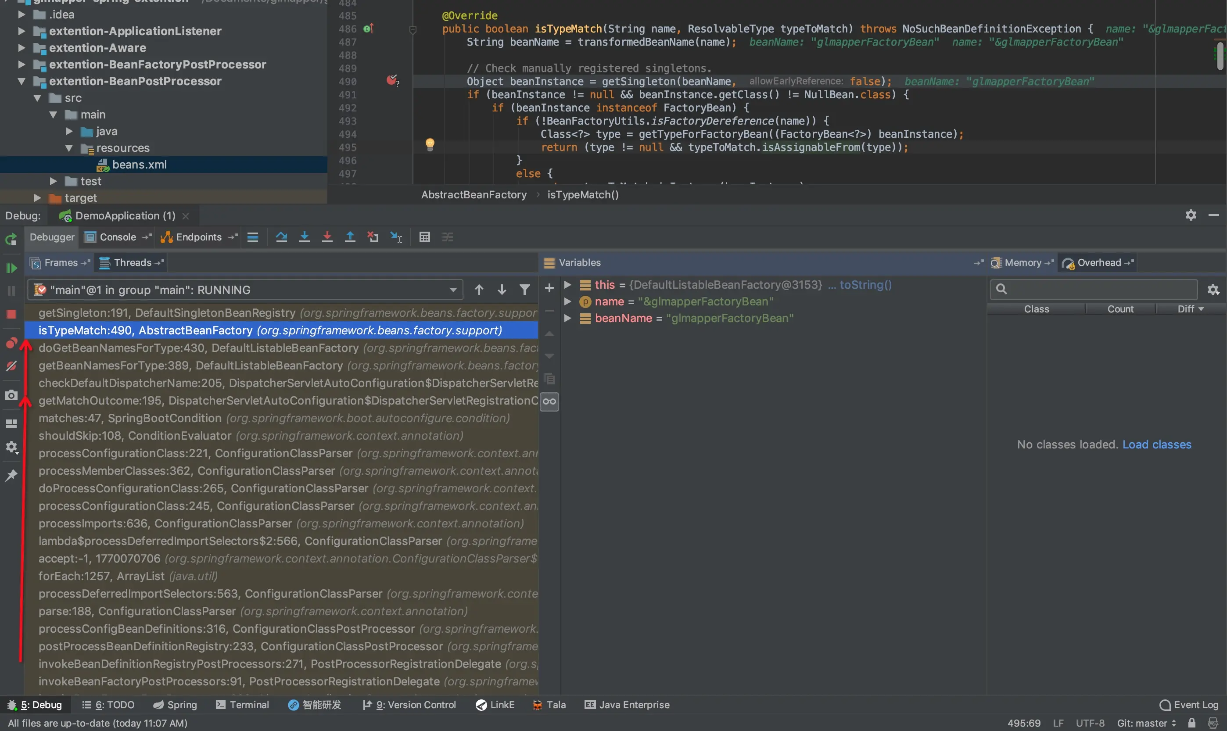Click the Step Out icon
This screenshot has width=1227, height=731.
coord(350,237)
